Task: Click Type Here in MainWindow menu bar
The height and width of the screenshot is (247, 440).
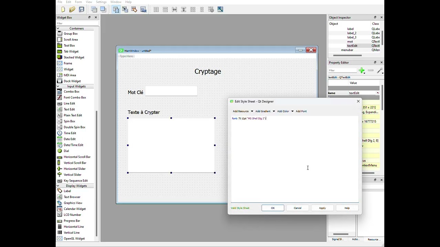Action: [x=126, y=56]
